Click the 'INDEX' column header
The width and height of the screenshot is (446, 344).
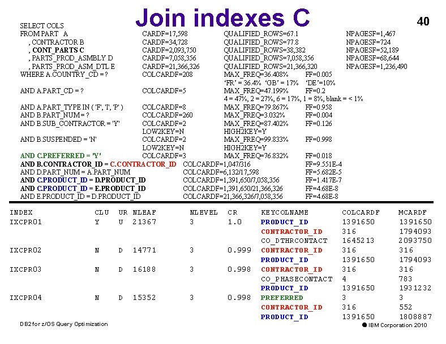click(x=22, y=212)
